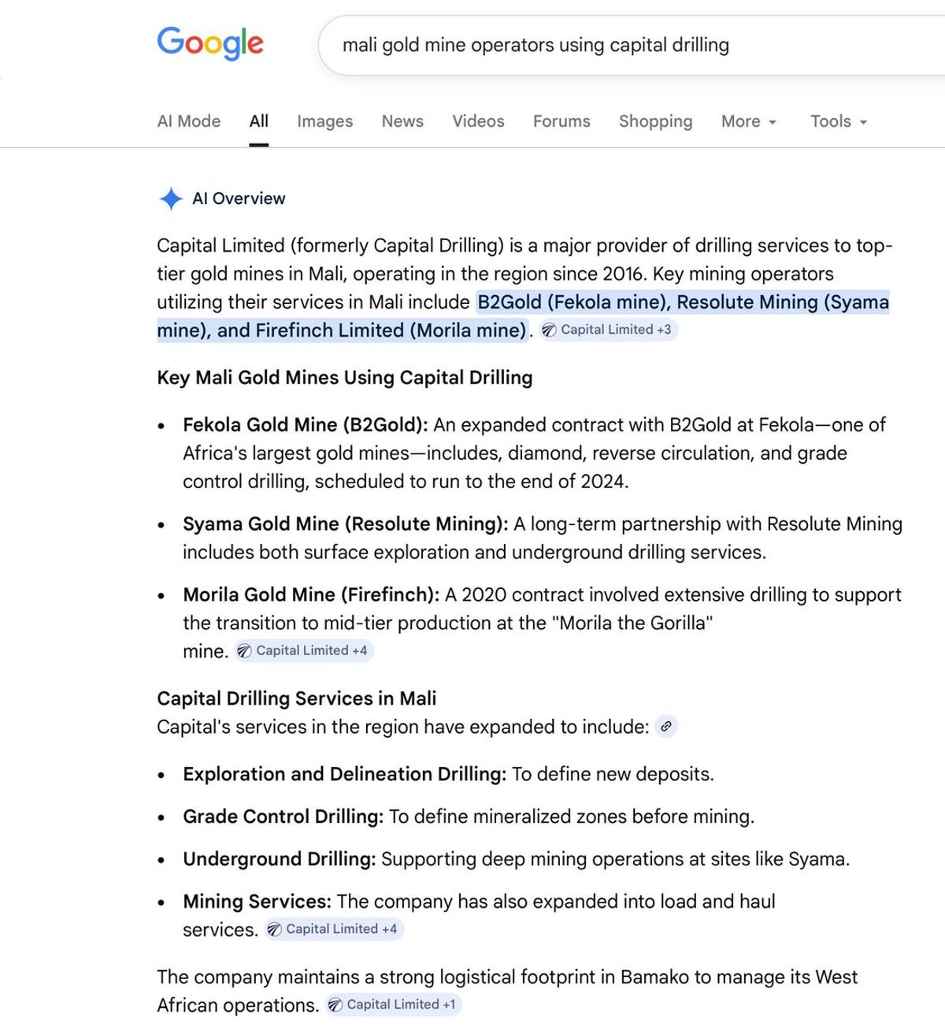Viewport: 945px width, 1033px height.
Task: Open Capital Limited +4 chip after Mining Services
Action: (333, 930)
